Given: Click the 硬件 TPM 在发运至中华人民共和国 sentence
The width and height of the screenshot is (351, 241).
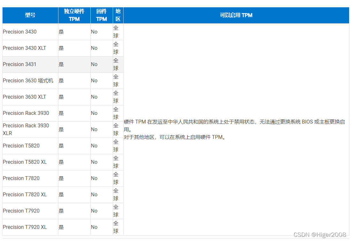Looking at the screenshot, I should click(234, 126).
